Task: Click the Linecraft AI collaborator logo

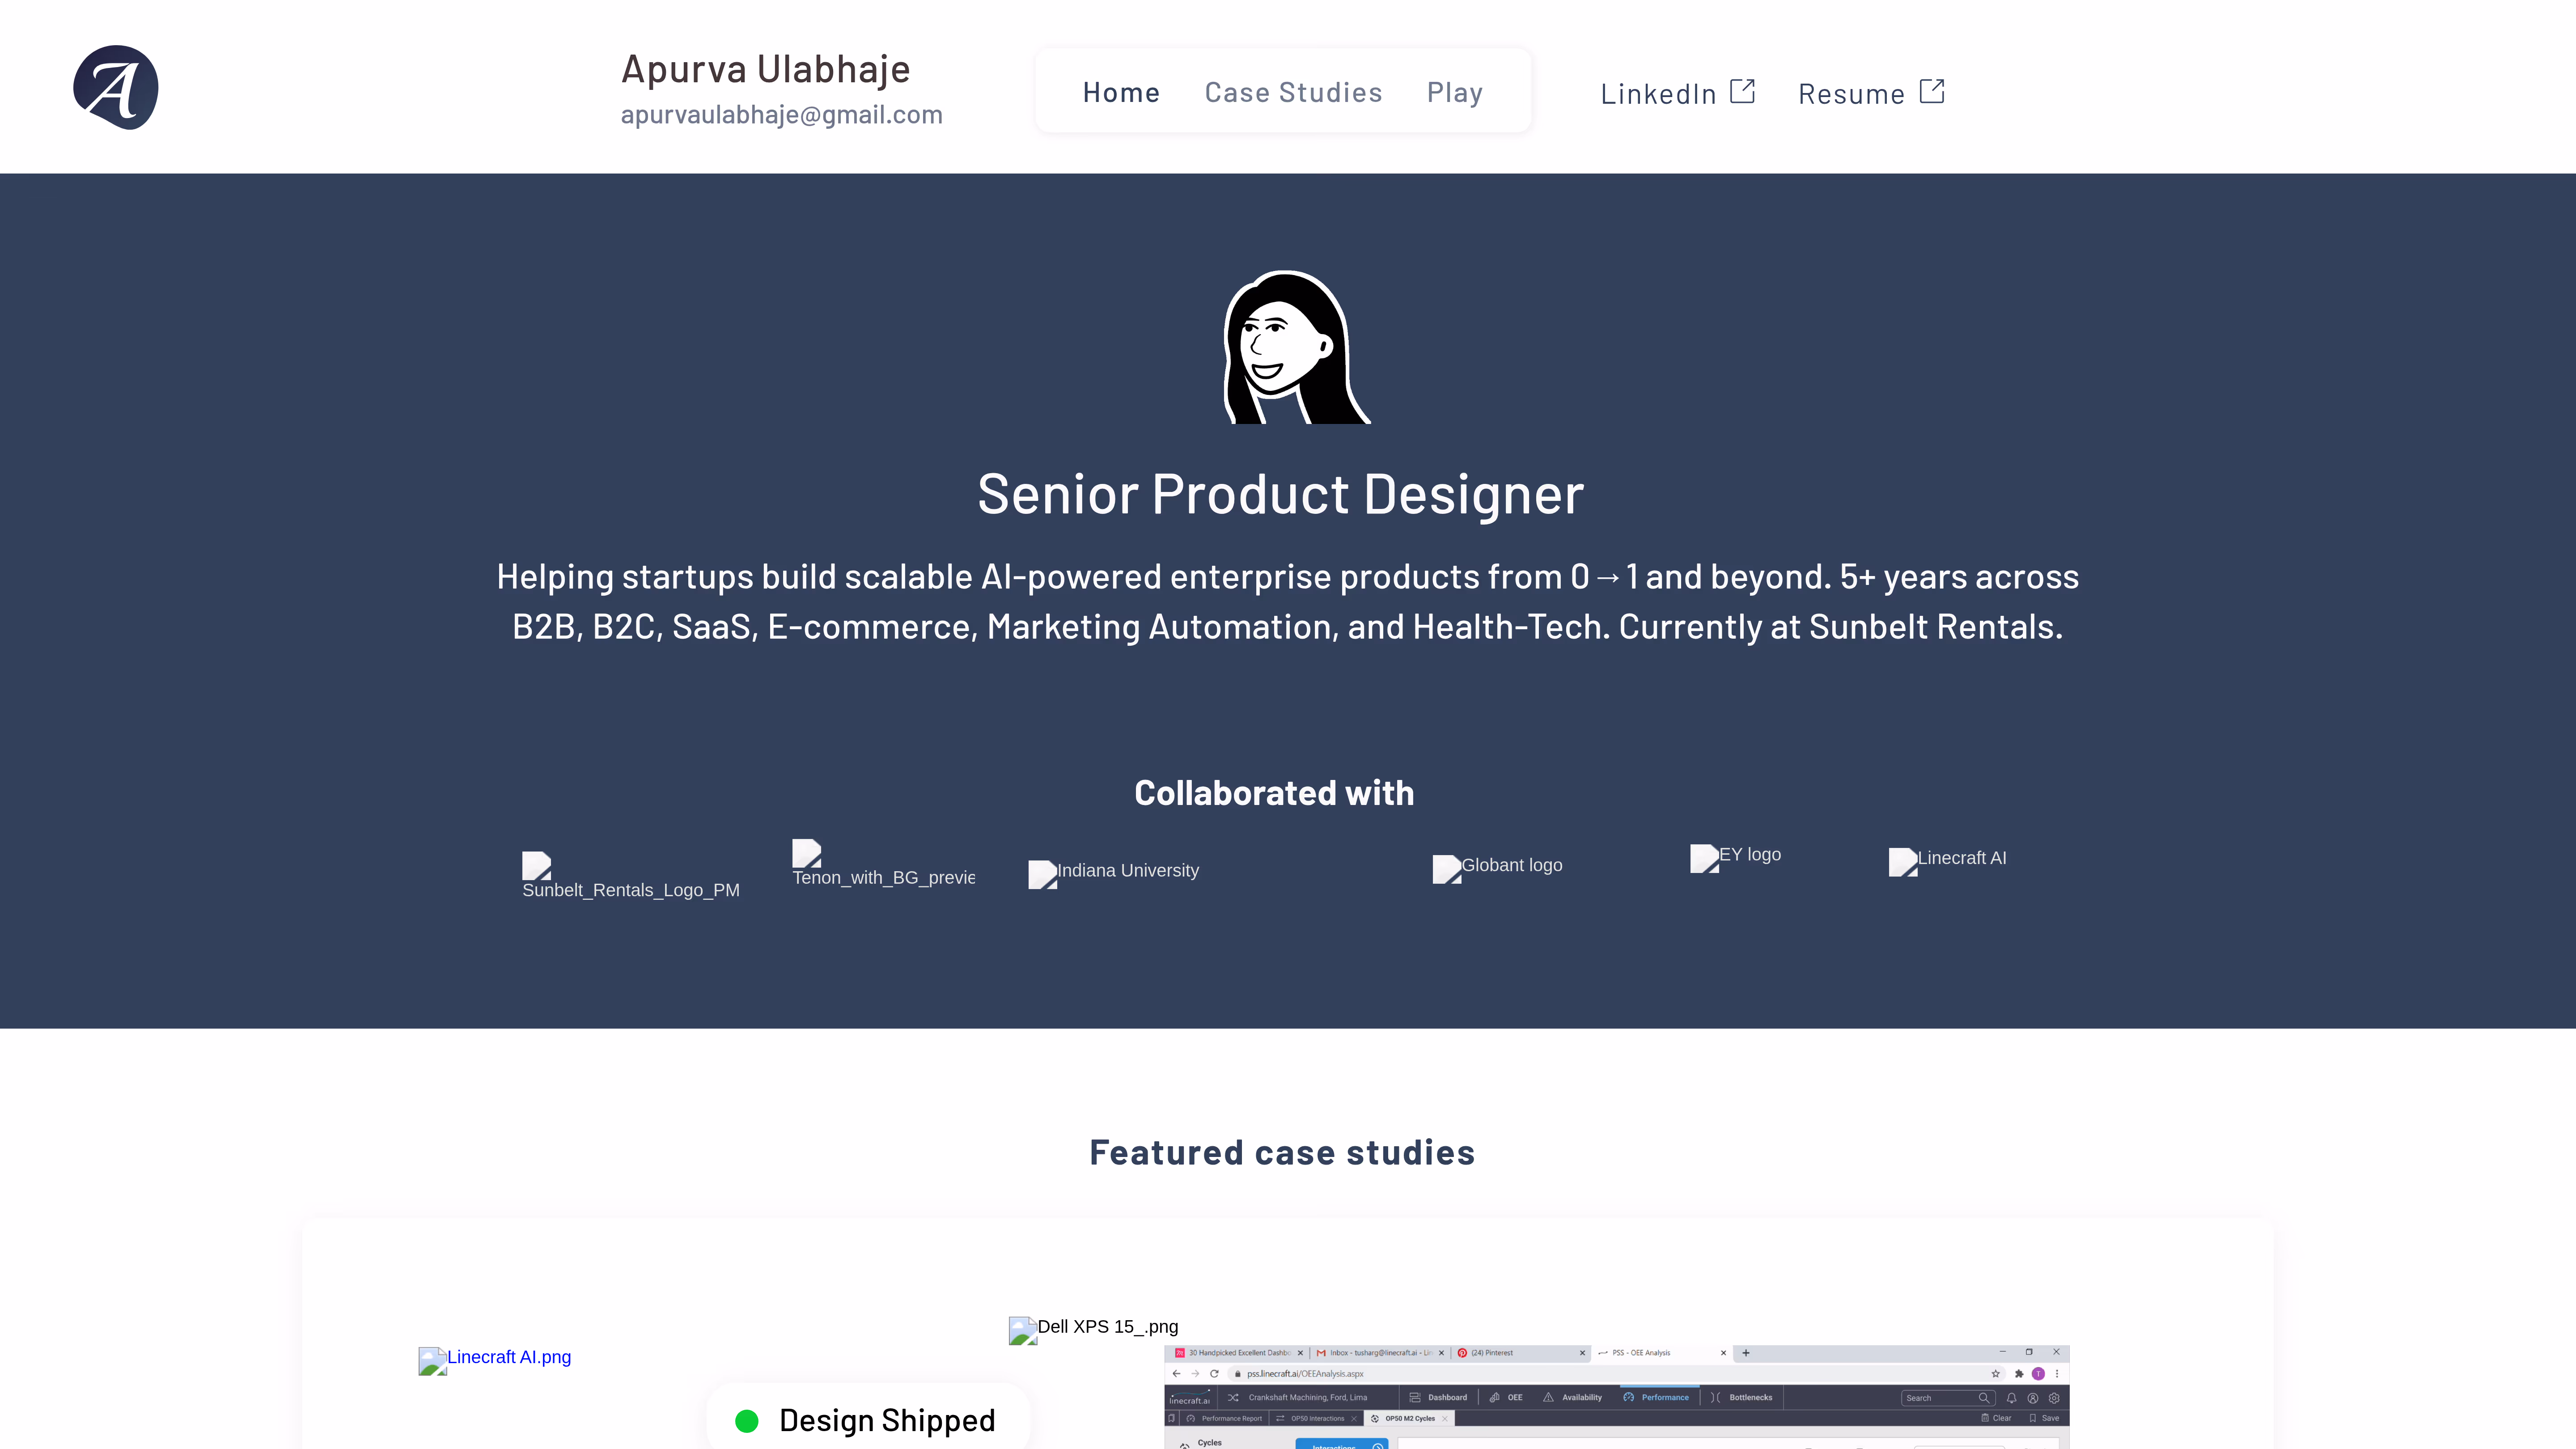Action: tap(1948, 861)
